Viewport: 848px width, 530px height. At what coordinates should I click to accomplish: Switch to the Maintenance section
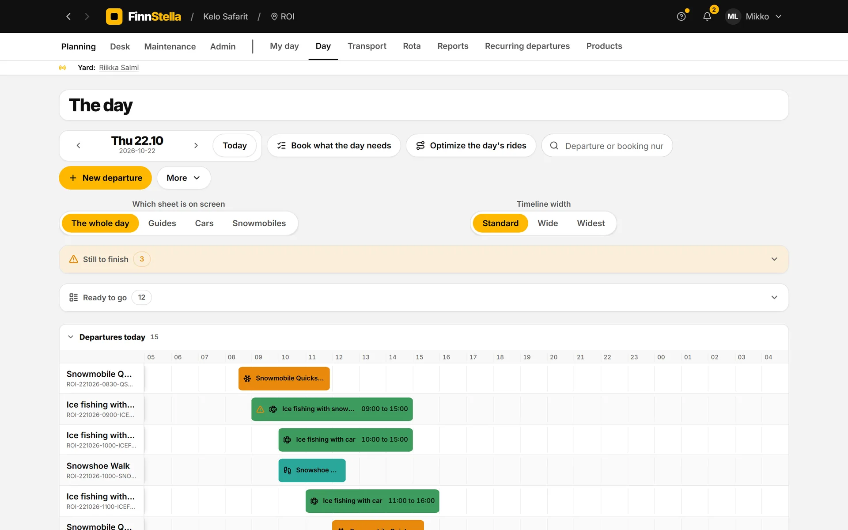pos(170,46)
